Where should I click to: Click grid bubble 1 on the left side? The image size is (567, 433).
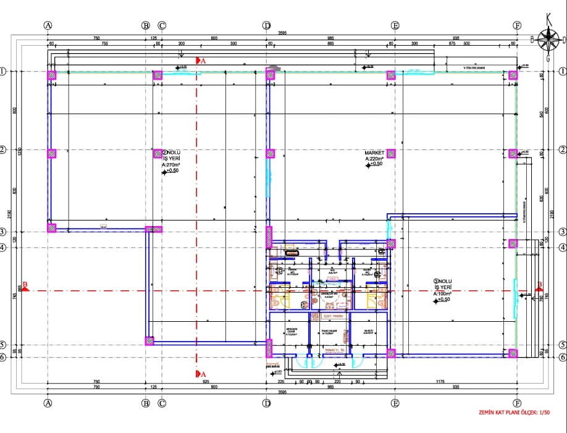point(3,72)
